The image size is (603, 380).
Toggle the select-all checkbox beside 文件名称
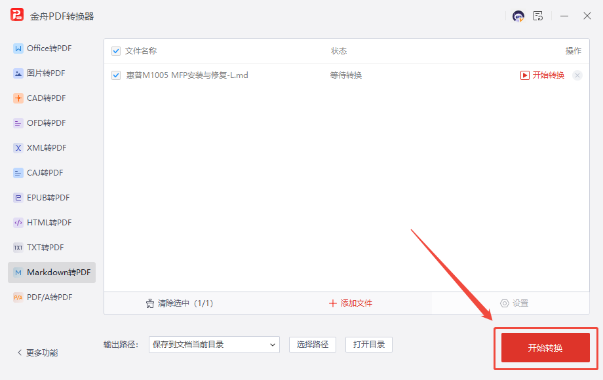pos(116,51)
